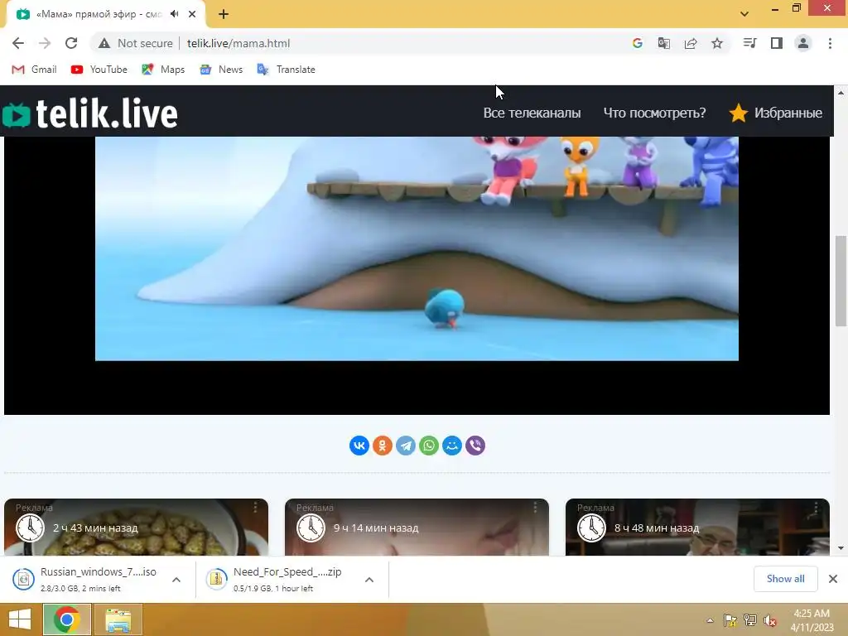
Task: Click Chrome icon in taskbar
Action: [x=67, y=619]
